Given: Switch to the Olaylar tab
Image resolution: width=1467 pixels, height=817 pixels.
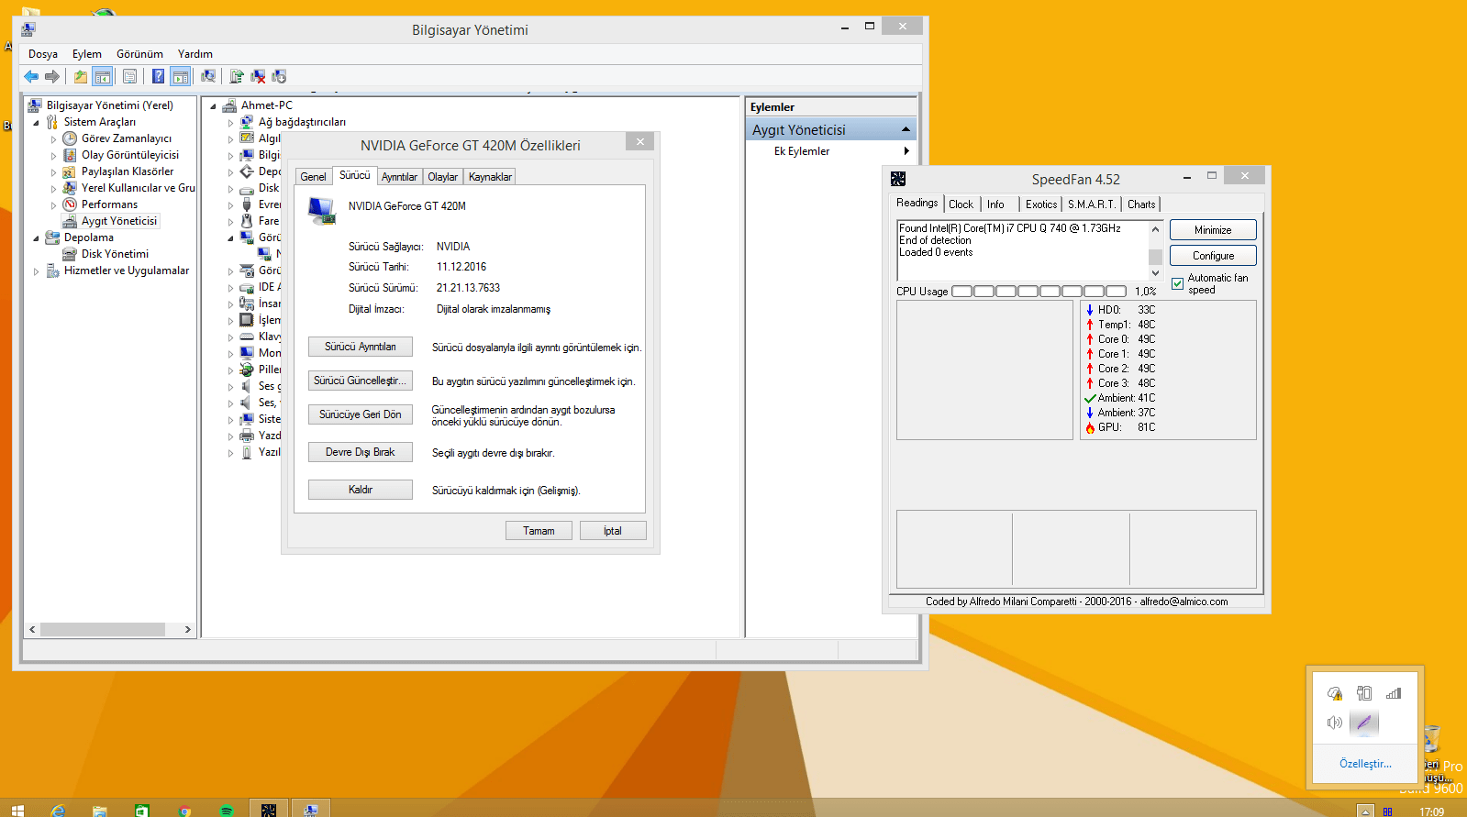Looking at the screenshot, I should pos(442,177).
